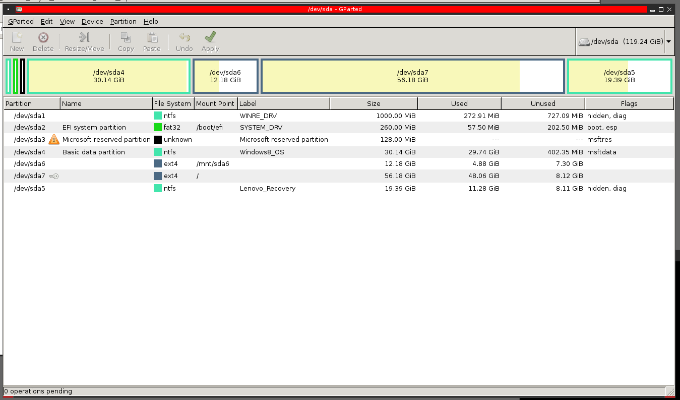Sort by File System column header
This screenshot has height=400, width=680.
[x=173, y=103]
